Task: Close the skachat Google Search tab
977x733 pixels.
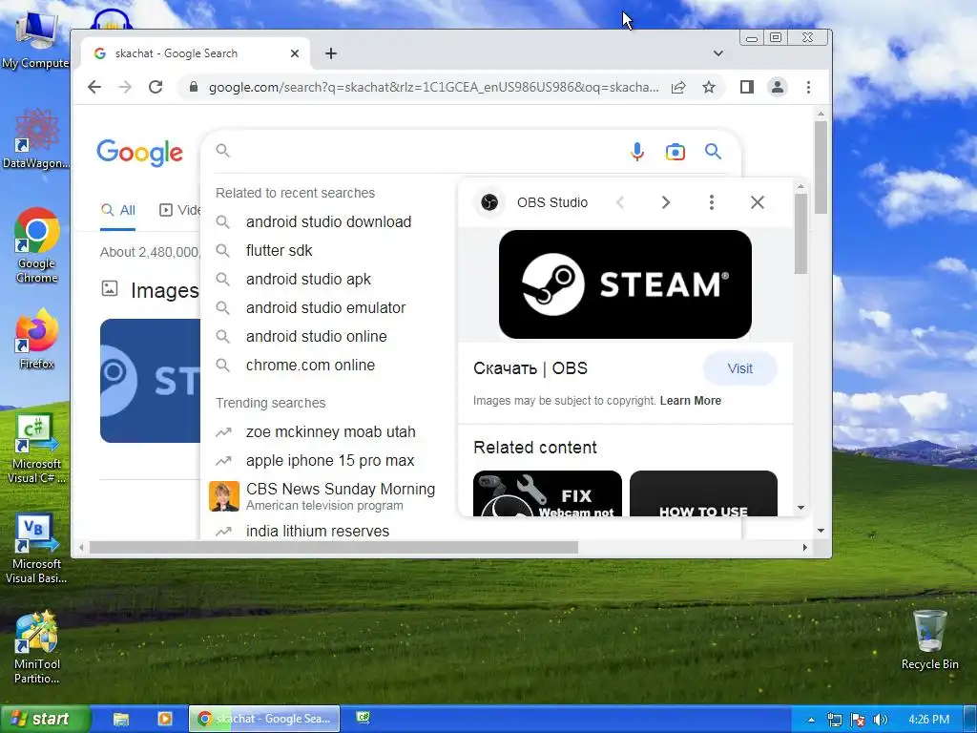Action: [295, 53]
